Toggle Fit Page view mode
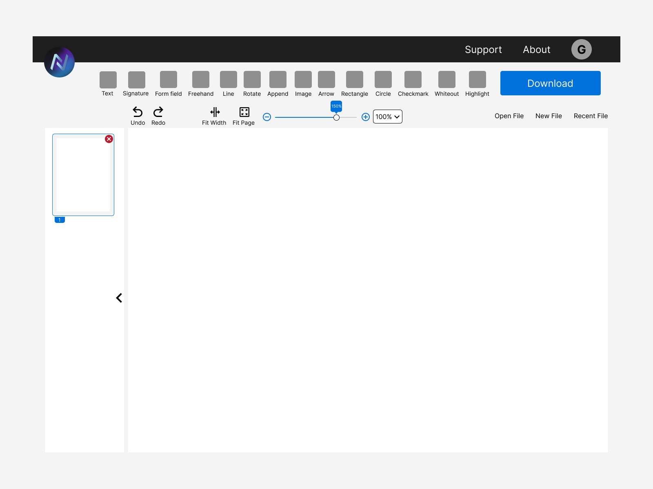 244,112
